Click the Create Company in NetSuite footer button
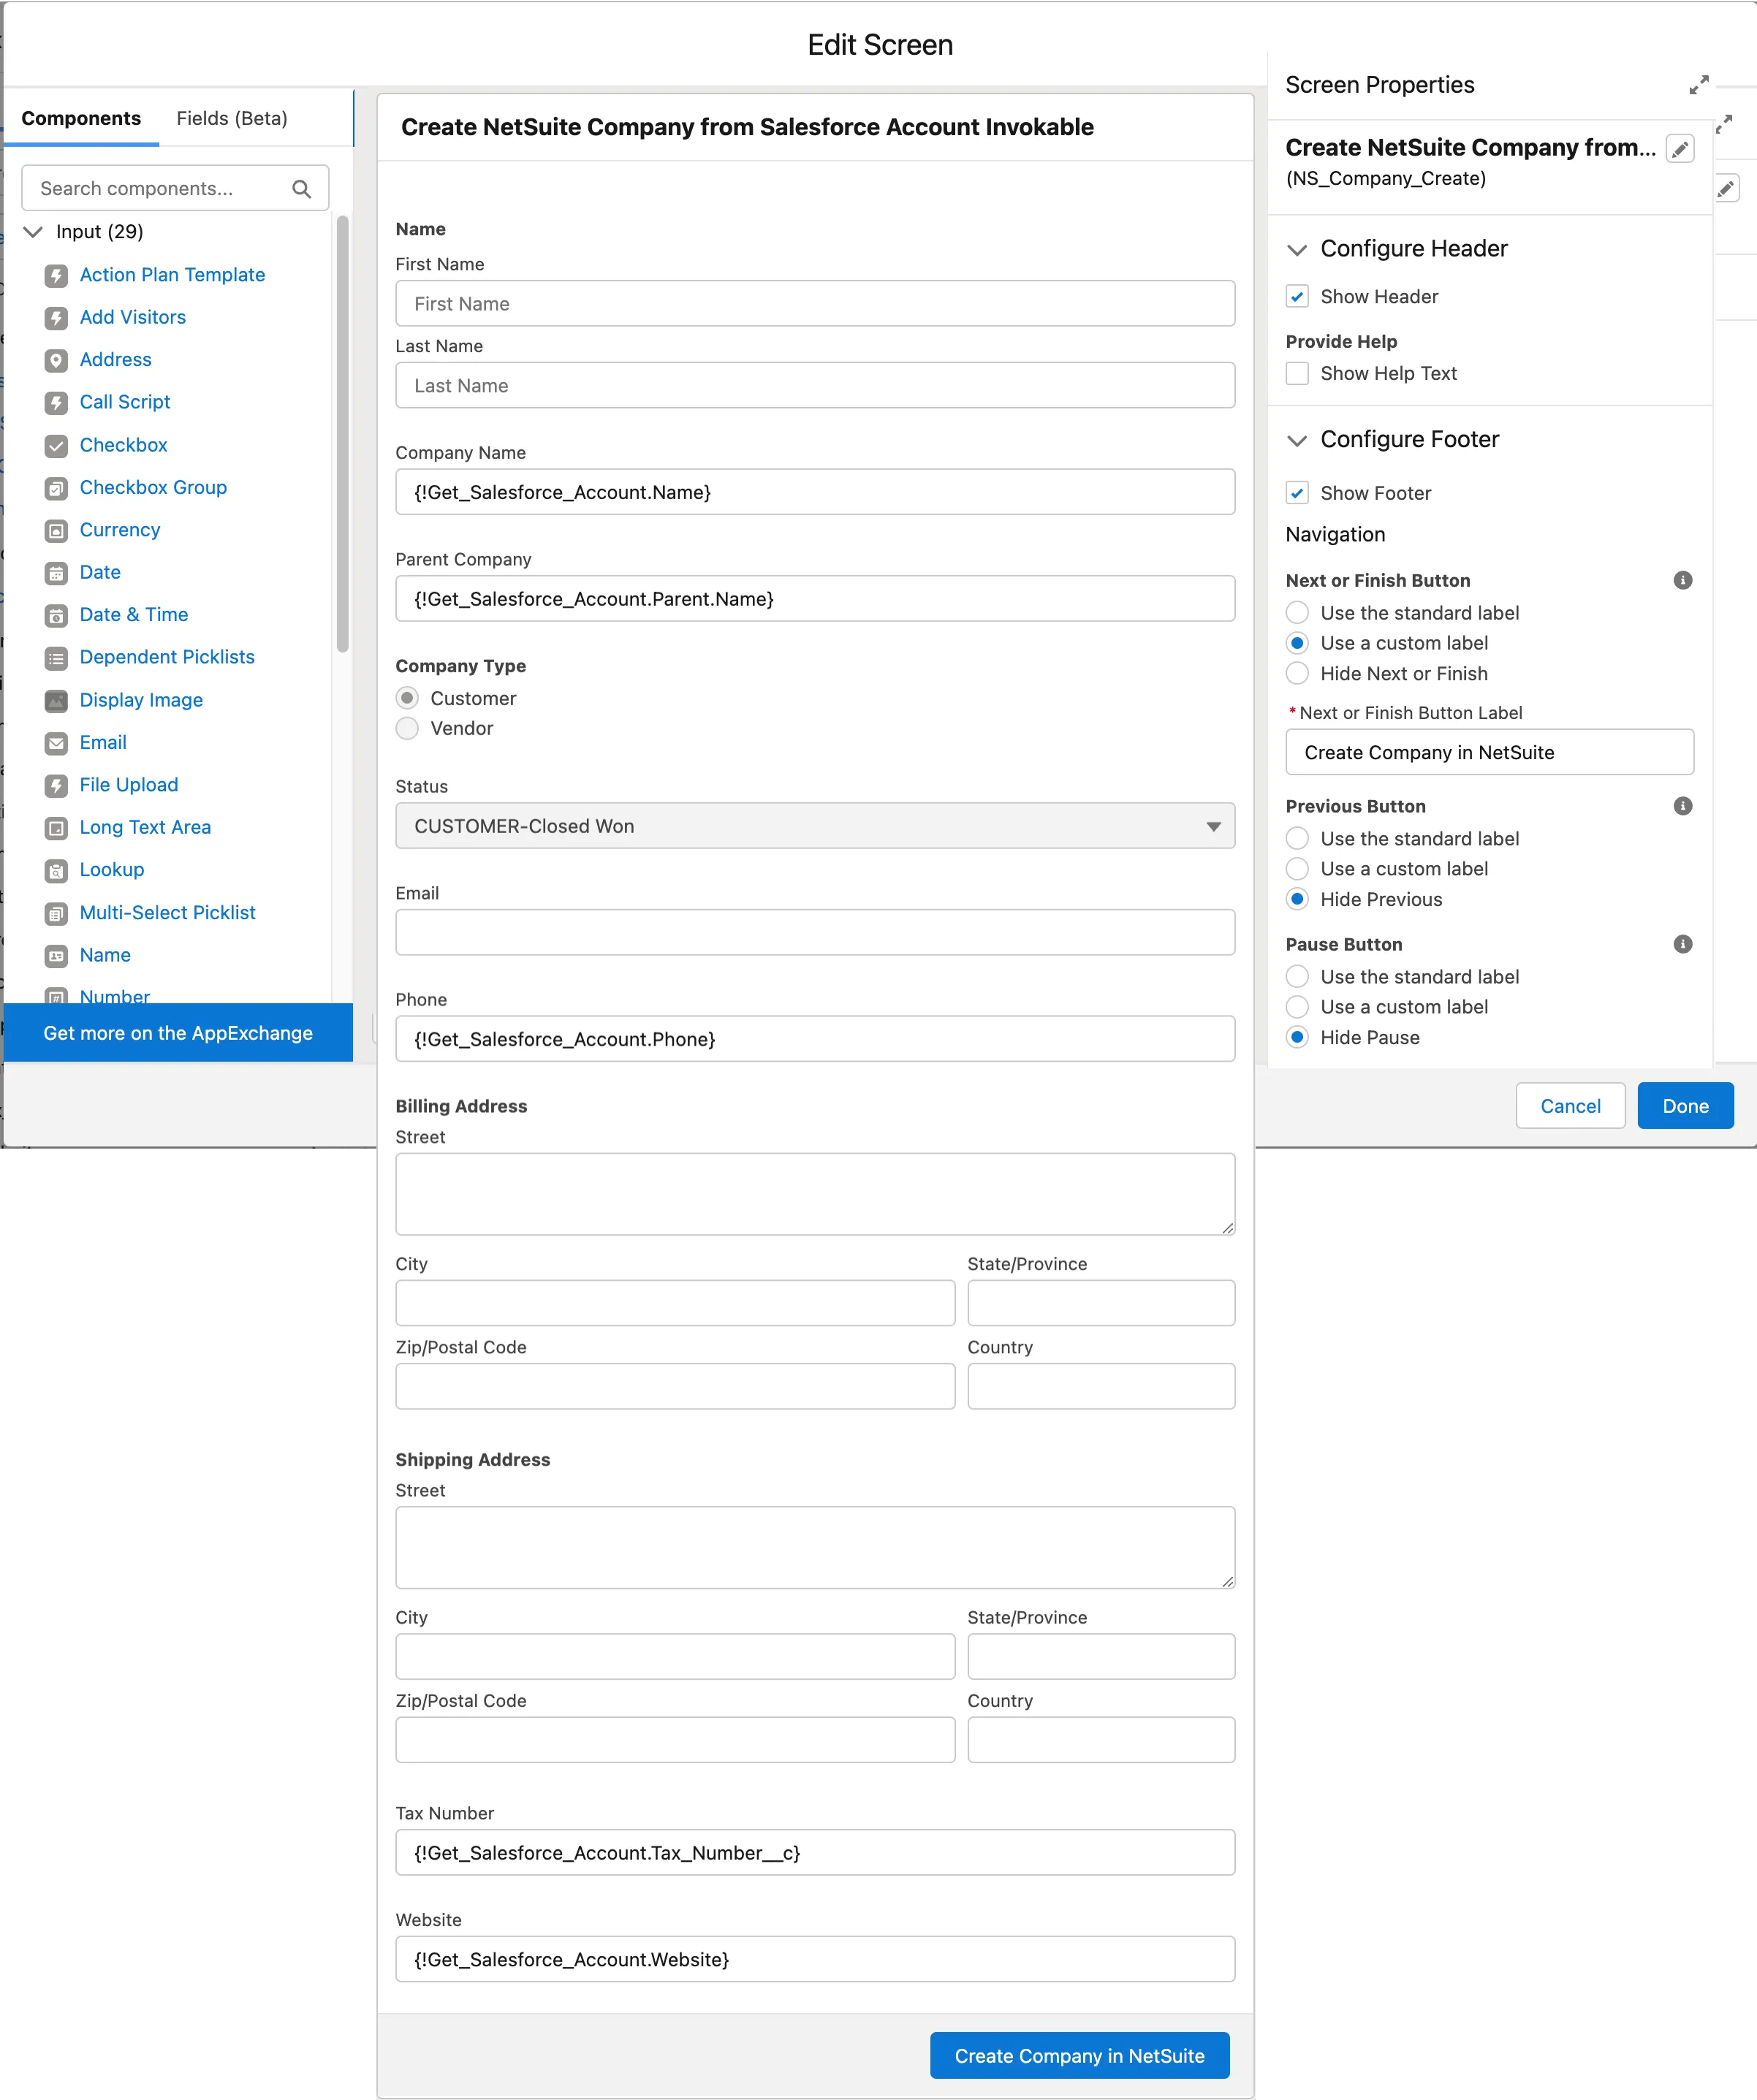Screen dimensions: 1757x2100 [x=1079, y=2056]
